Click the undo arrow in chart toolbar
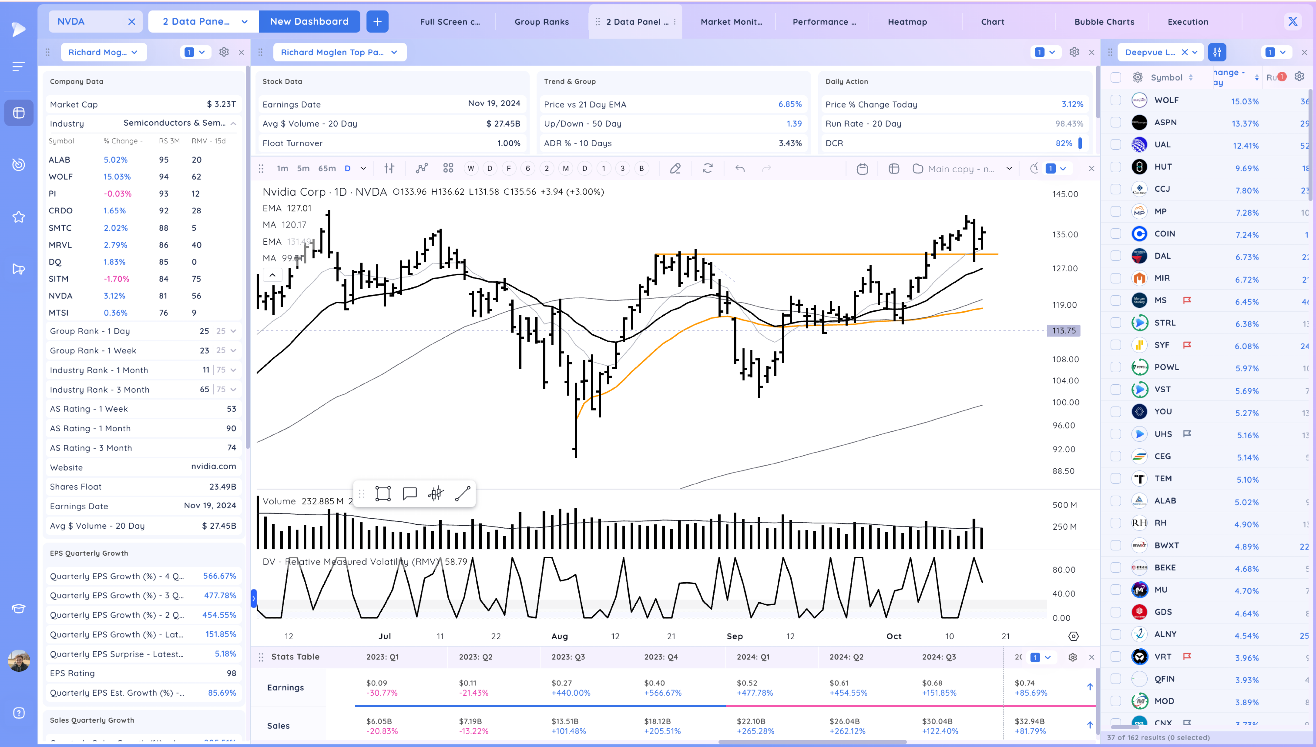Image resolution: width=1316 pixels, height=747 pixels. (x=740, y=168)
